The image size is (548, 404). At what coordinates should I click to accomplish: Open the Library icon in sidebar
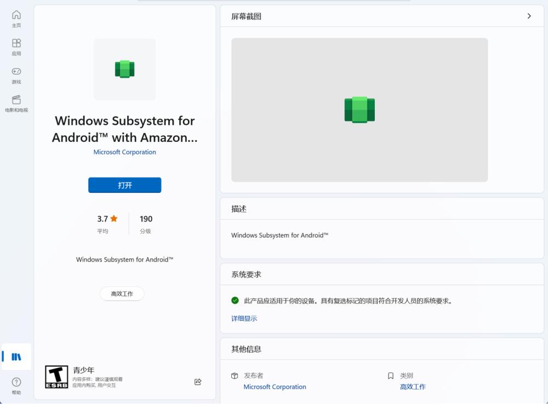(x=16, y=357)
